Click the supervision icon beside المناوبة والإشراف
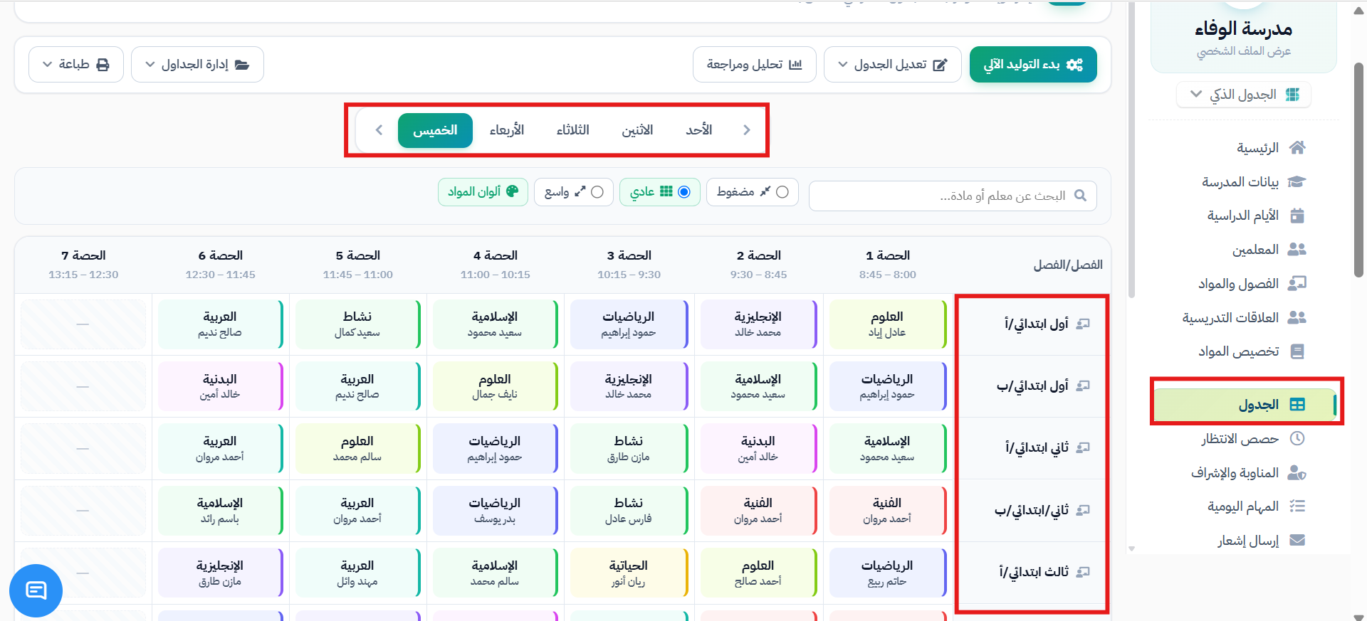The height and width of the screenshot is (621, 1367). point(1297,472)
